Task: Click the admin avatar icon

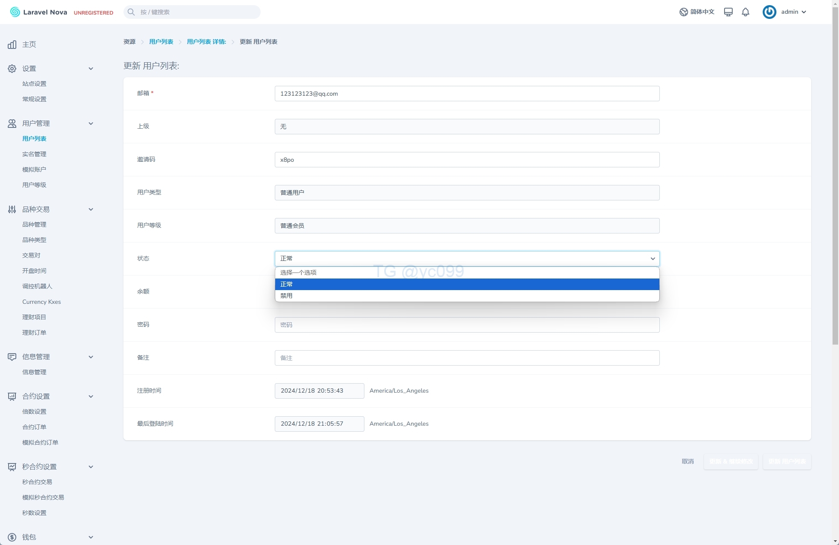Action: (769, 12)
